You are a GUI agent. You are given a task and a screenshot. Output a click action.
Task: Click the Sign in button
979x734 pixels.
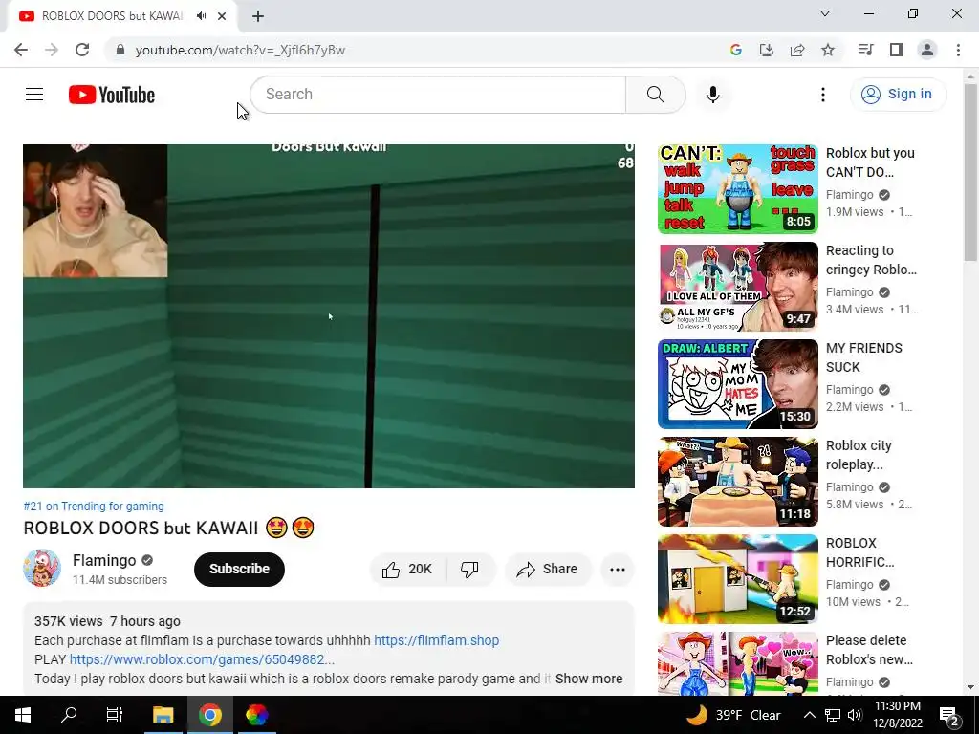pos(898,95)
